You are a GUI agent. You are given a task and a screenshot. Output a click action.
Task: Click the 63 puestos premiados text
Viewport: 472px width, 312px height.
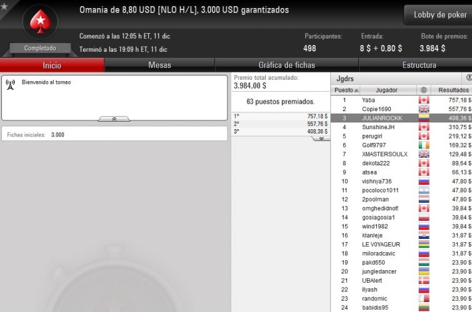tap(280, 102)
